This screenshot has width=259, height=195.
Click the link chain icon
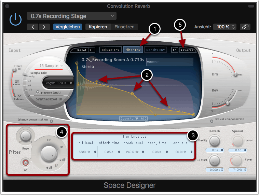pyautogui.click(x=245, y=27)
